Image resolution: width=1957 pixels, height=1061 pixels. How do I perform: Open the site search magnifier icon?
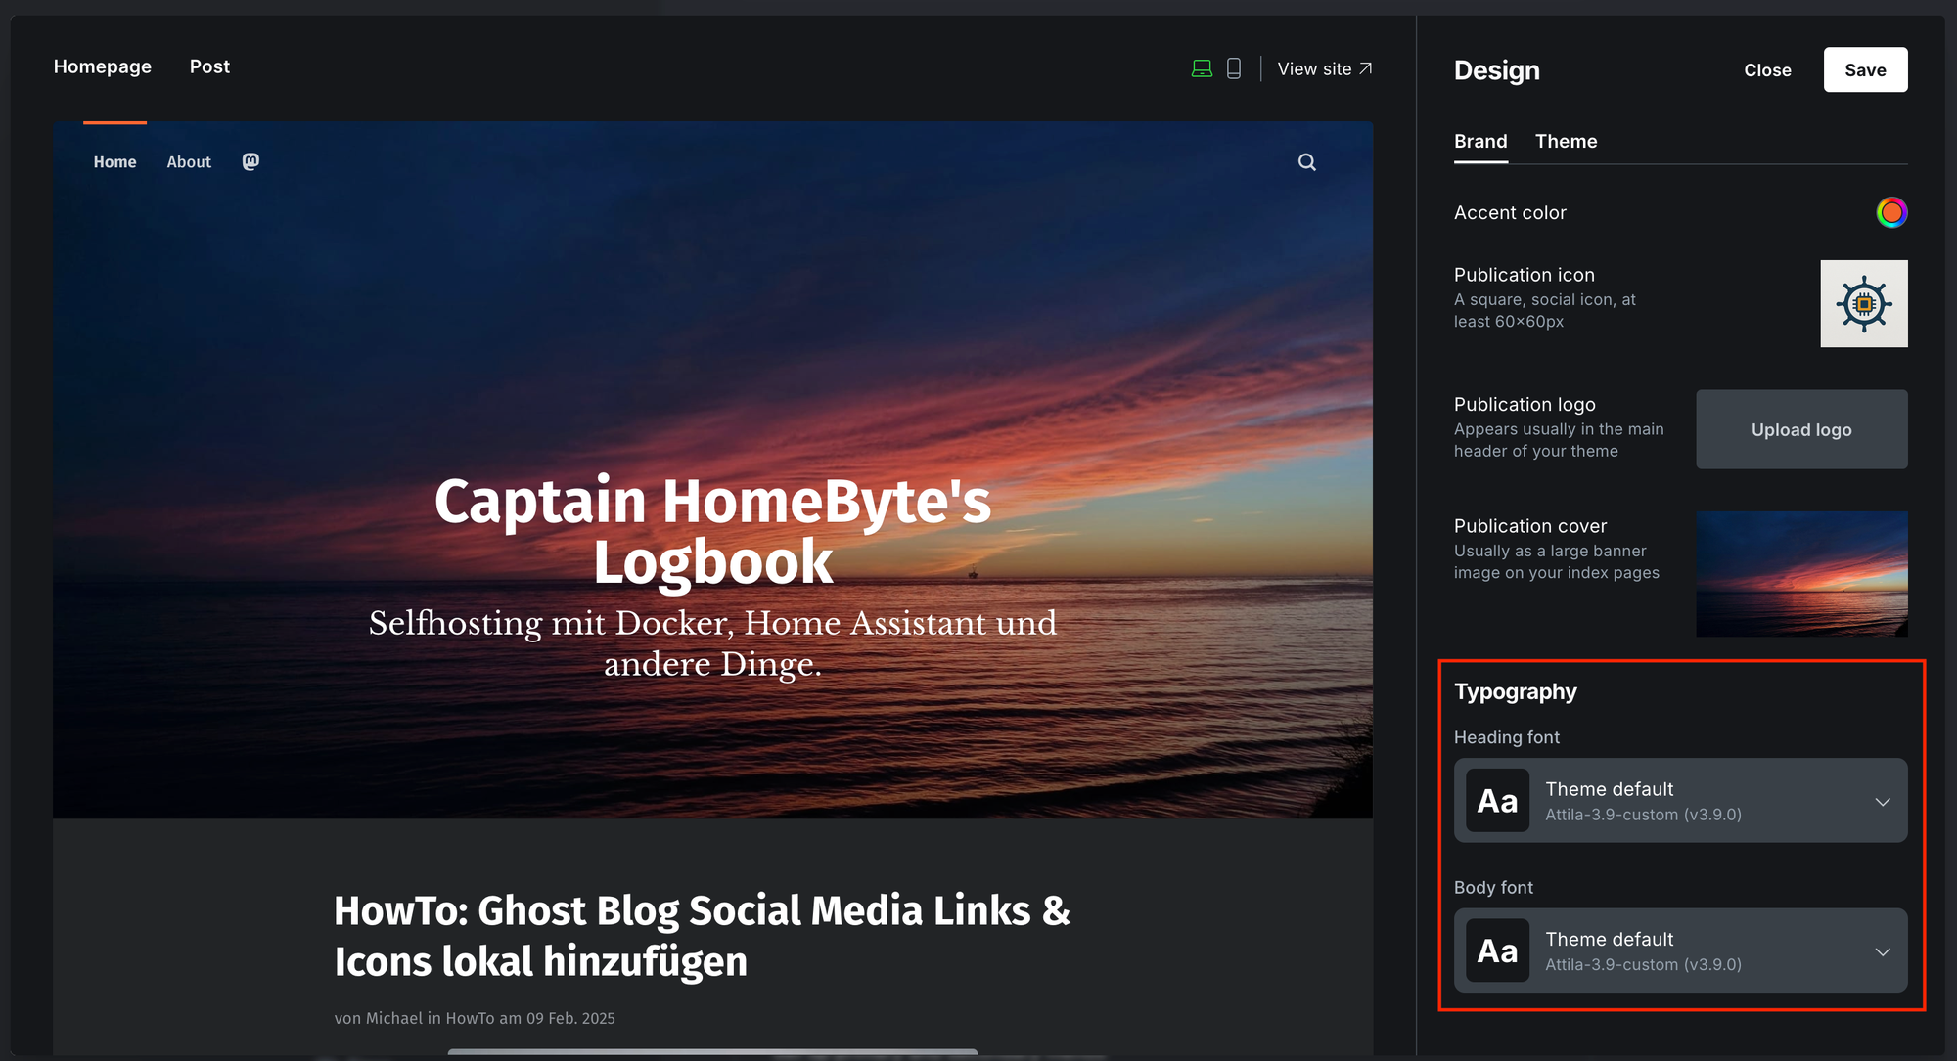click(x=1306, y=162)
